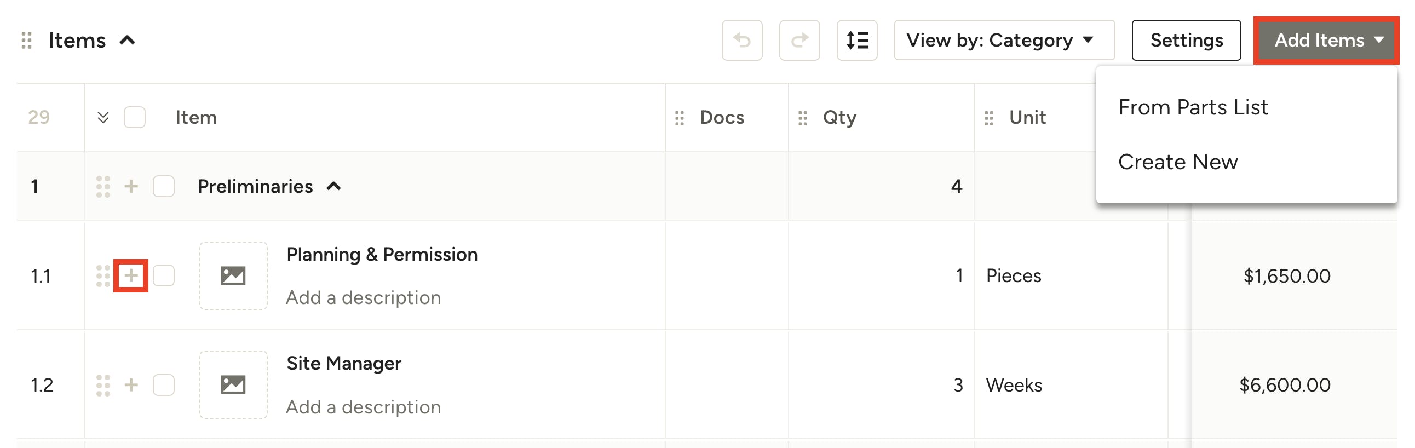
Task: Click the image placeholder for Planning & Permission
Action: coord(233,276)
